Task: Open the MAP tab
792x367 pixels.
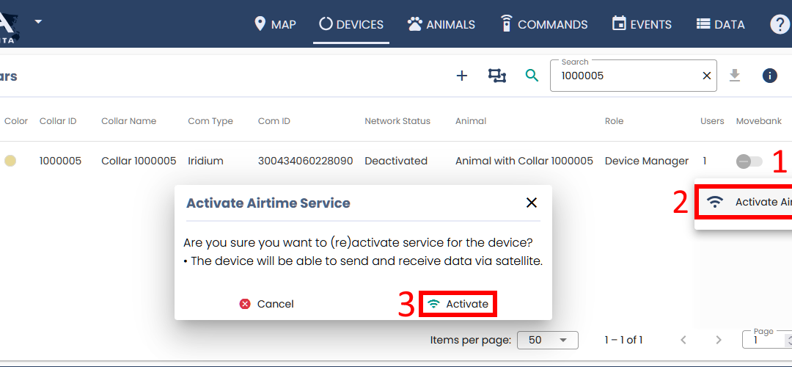Action: 275,24
